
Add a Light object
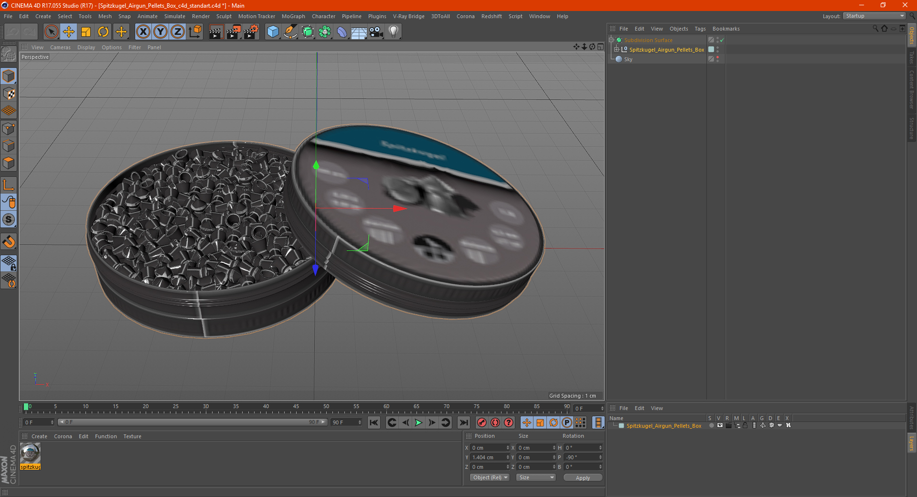[394, 32]
